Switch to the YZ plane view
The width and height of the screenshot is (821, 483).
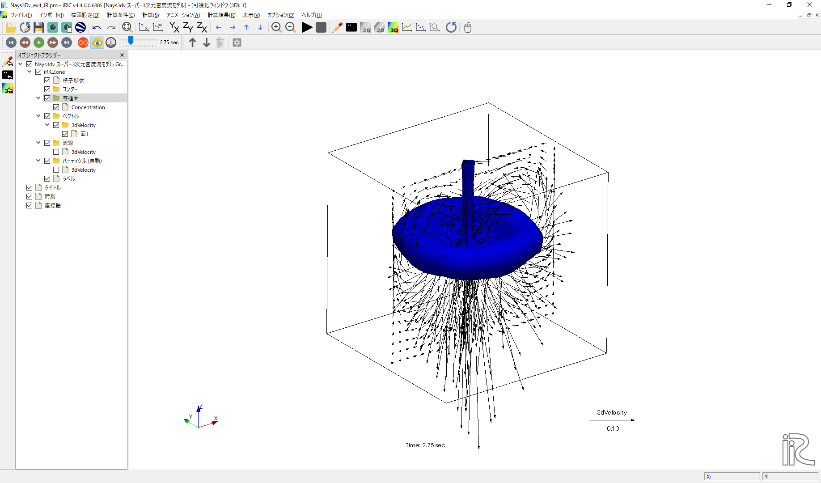tap(188, 28)
